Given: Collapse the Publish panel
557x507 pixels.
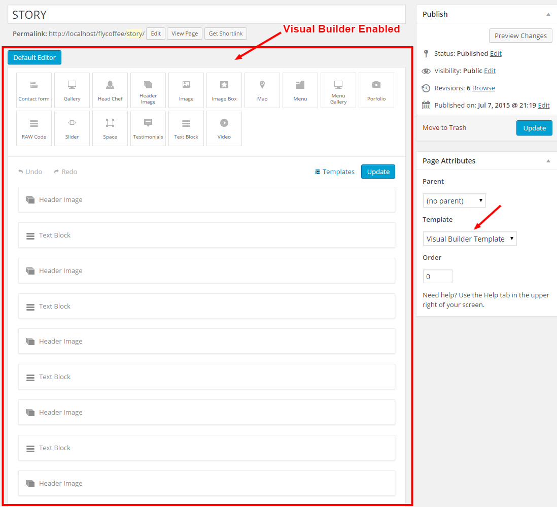Looking at the screenshot, I should pos(548,15).
